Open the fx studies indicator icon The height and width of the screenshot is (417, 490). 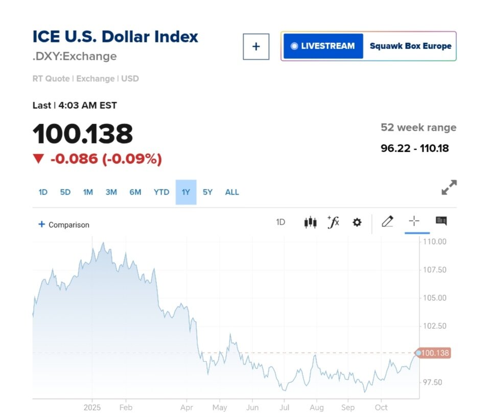pos(333,222)
